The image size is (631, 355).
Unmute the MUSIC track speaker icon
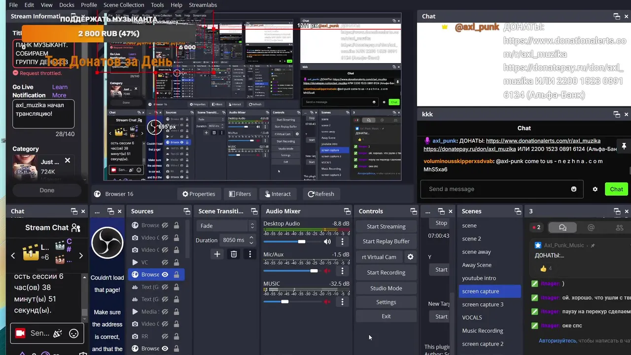pos(327,301)
